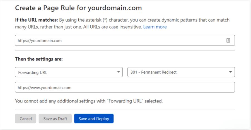Click Save as Draft
This screenshot has height=130, width=251.
pyautogui.click(x=55, y=119)
